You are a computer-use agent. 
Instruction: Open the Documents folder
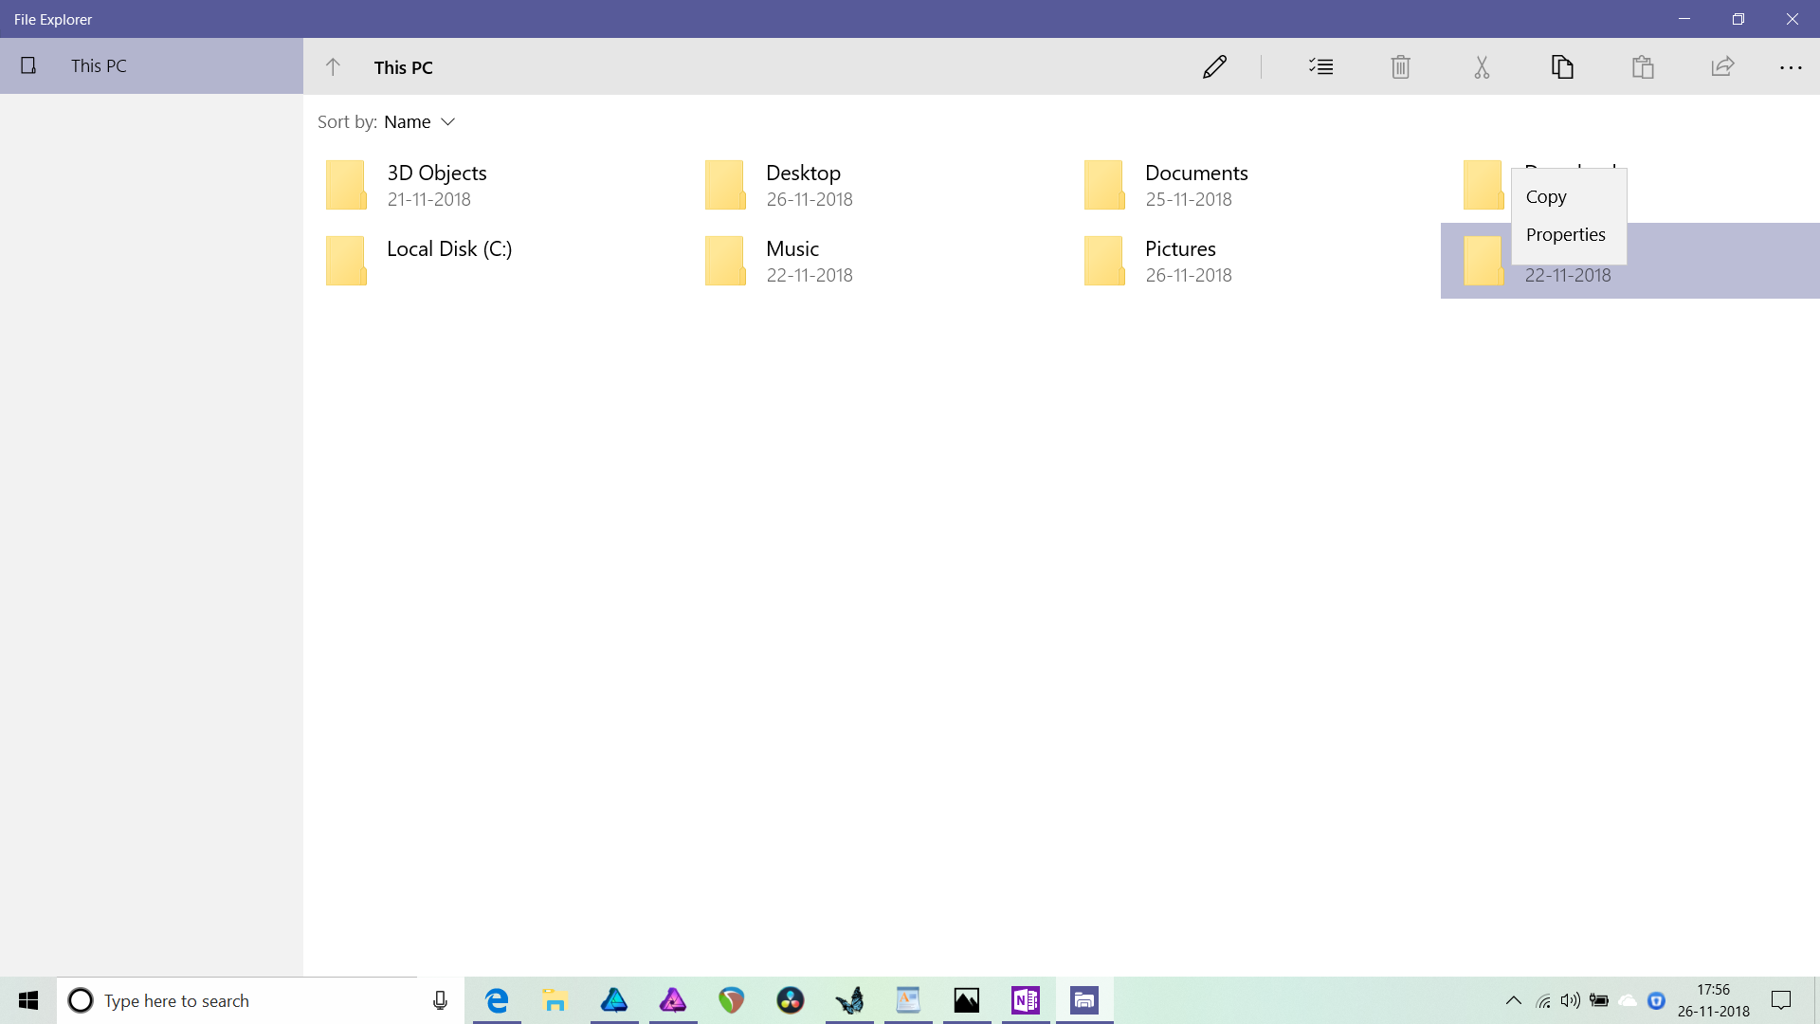[1195, 184]
